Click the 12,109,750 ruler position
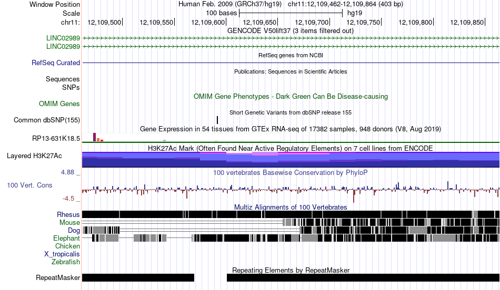The width and height of the screenshot is (500, 290). [x=364, y=22]
